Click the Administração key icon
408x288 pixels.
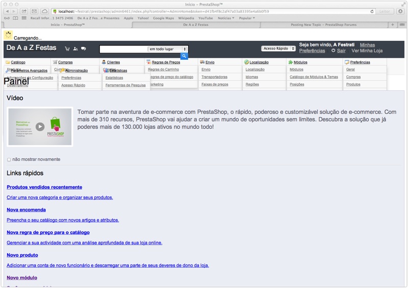pos(62,70)
